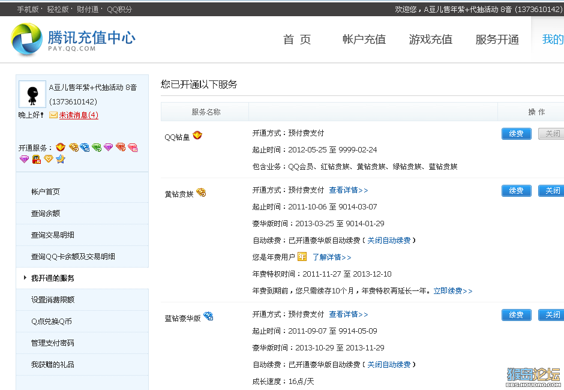Open 查看详情>> link in 蓝钻豪华版 row
Image resolution: width=564 pixels, height=390 pixels.
pos(349,314)
